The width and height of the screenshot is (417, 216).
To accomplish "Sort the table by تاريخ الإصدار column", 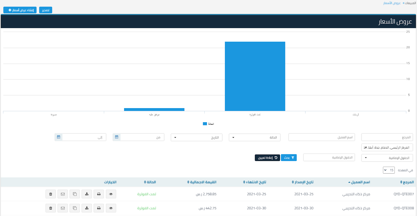I will (303, 182).
